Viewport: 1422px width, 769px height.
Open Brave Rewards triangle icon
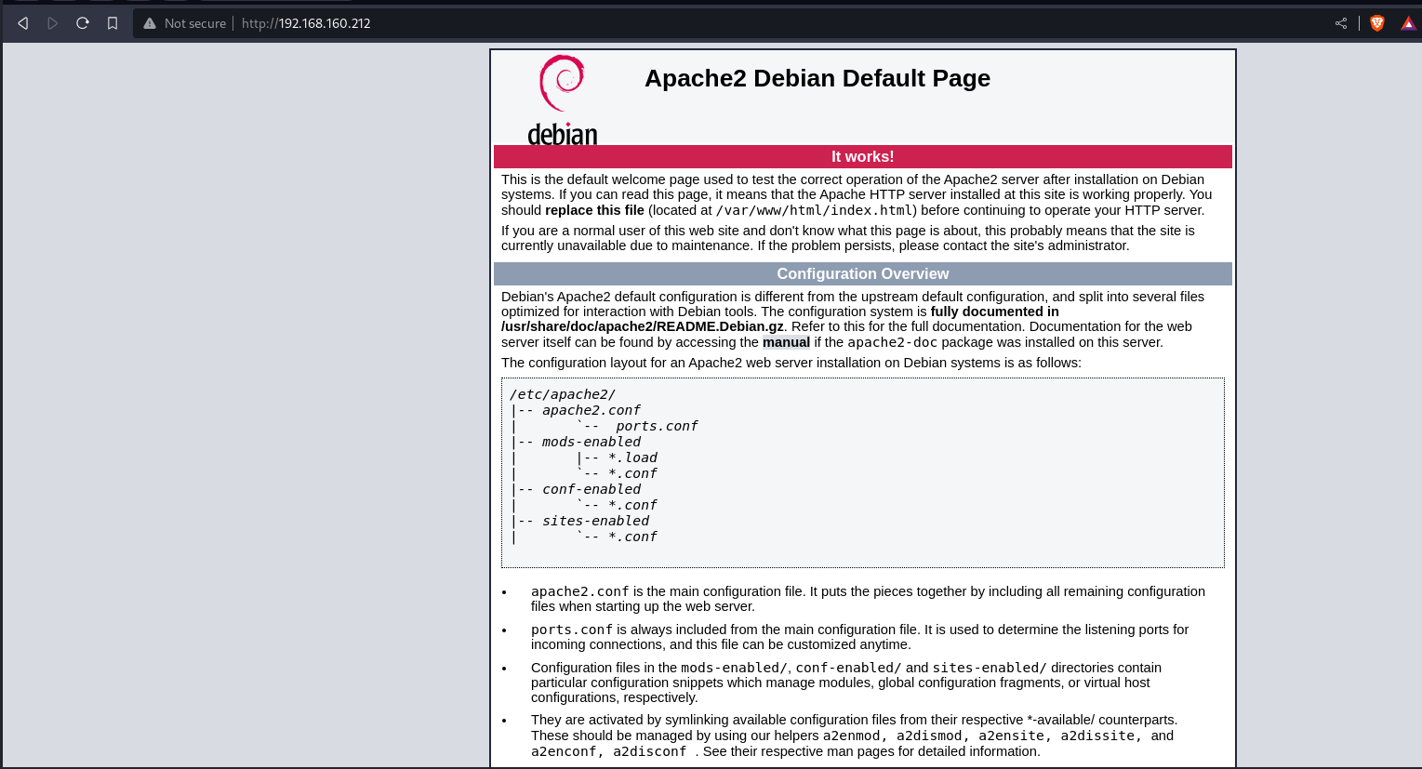pos(1408,23)
